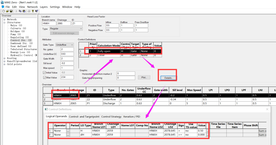Expand the Network tree node
The width and height of the screenshot is (276, 145).
(4, 19)
